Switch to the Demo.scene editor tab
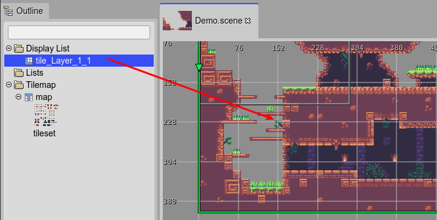 [209, 21]
